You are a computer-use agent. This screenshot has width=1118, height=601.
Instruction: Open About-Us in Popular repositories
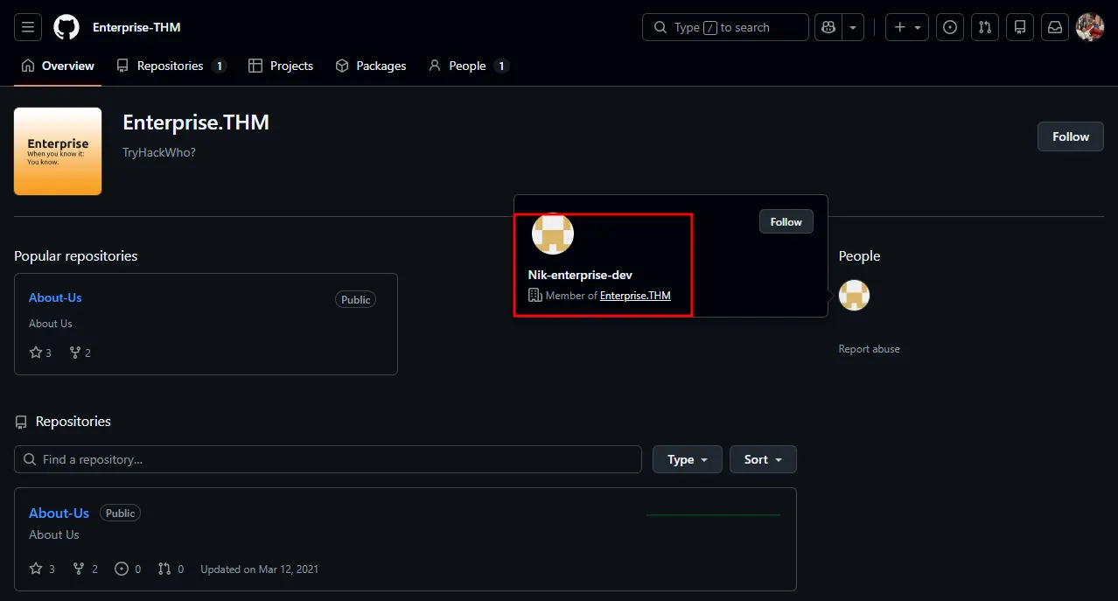coord(55,297)
